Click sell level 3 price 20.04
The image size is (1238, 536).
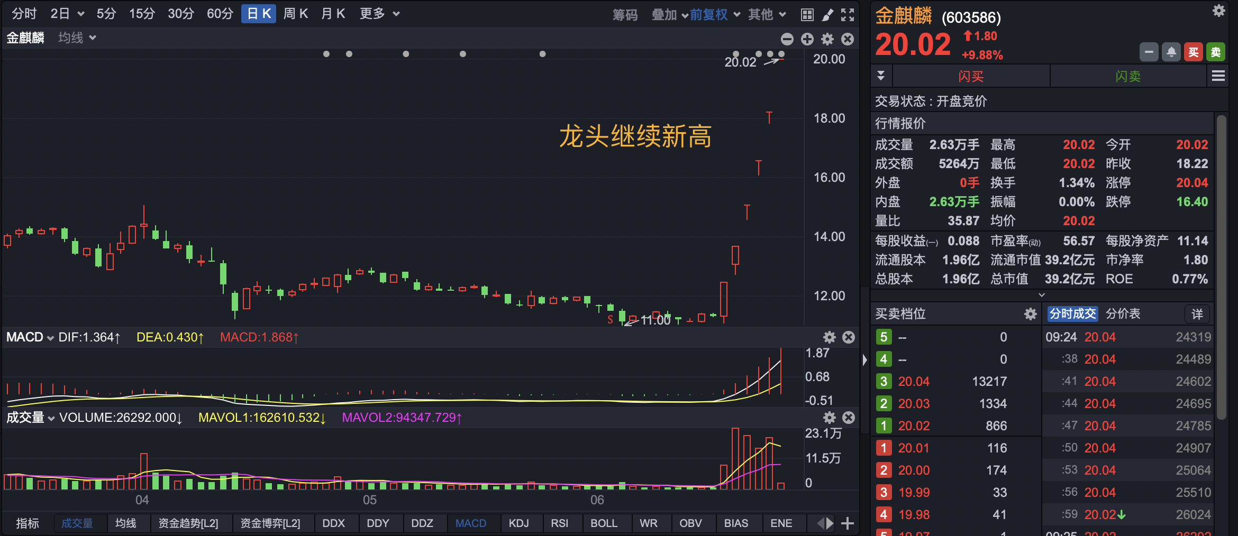coord(914,382)
